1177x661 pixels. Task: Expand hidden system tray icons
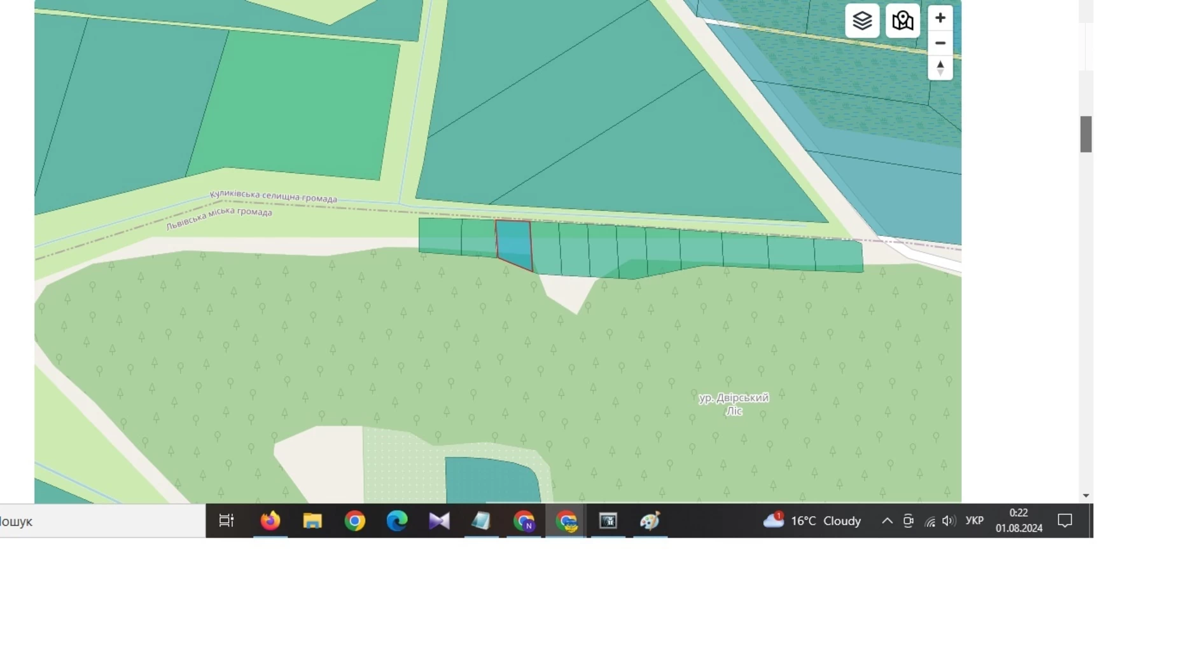point(887,521)
